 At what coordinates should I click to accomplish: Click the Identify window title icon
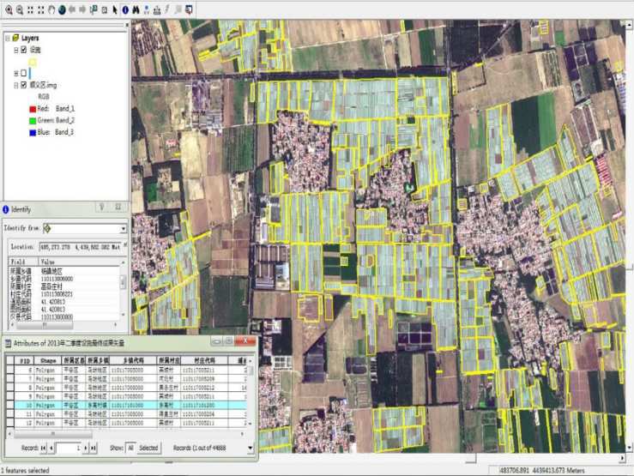6,209
